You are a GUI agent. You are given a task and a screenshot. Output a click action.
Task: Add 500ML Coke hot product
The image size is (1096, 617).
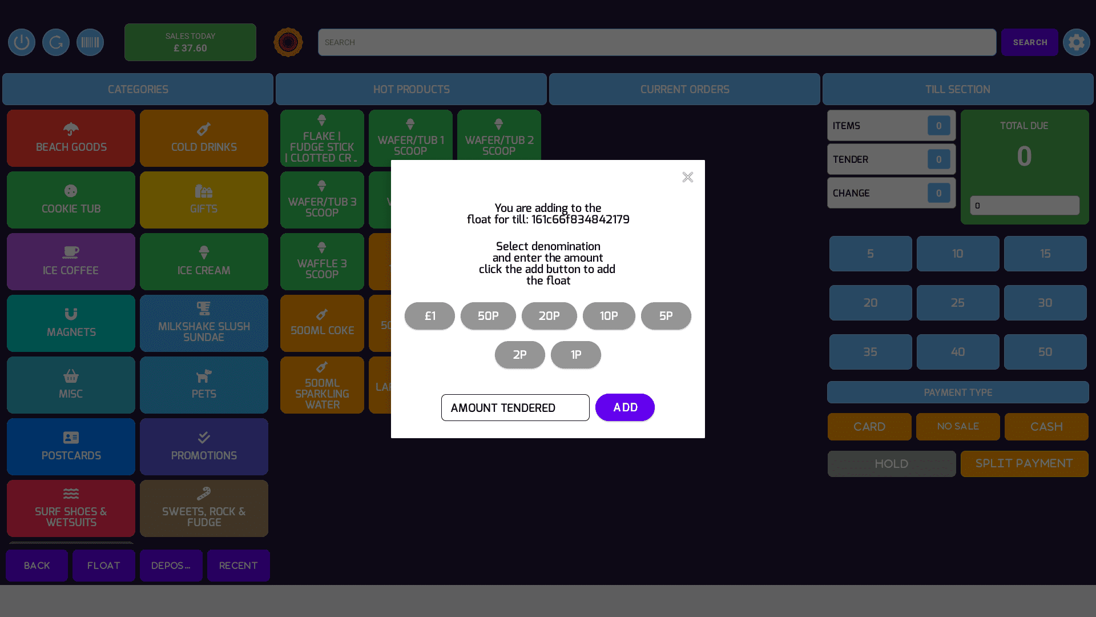click(322, 323)
